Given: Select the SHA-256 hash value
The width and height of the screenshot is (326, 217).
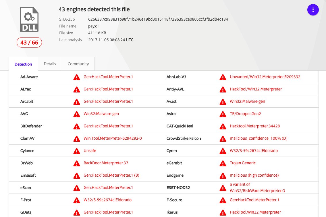Looking at the screenshot, I should click(158, 19).
